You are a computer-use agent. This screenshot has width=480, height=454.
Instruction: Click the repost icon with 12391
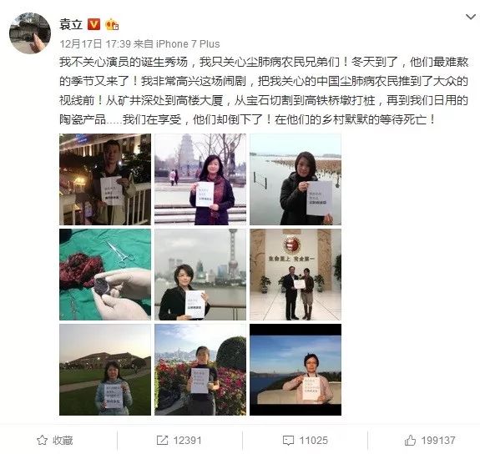[162, 440]
